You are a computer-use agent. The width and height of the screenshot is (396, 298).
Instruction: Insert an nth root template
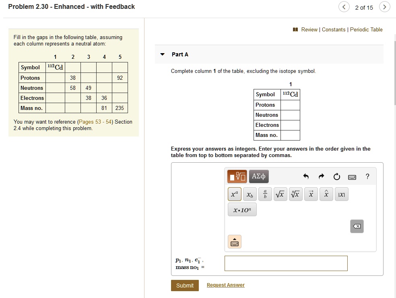point(295,194)
